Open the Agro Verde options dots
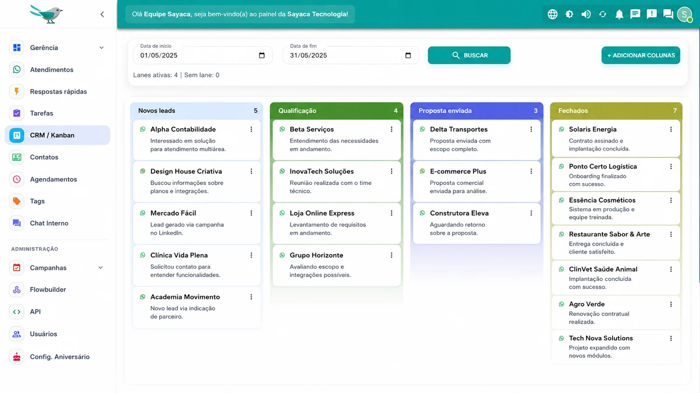The image size is (700, 393). tap(671, 304)
